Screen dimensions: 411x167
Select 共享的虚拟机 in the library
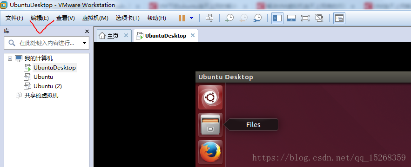click(x=41, y=96)
